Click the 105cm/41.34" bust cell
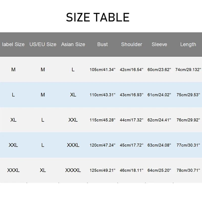The image size is (202, 202). pos(103,70)
